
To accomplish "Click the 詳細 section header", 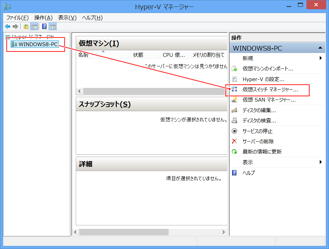I will point(151,164).
